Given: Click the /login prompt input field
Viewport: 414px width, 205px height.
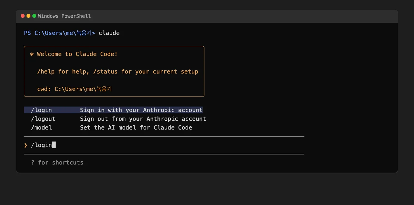Looking at the screenshot, I should pos(164,145).
